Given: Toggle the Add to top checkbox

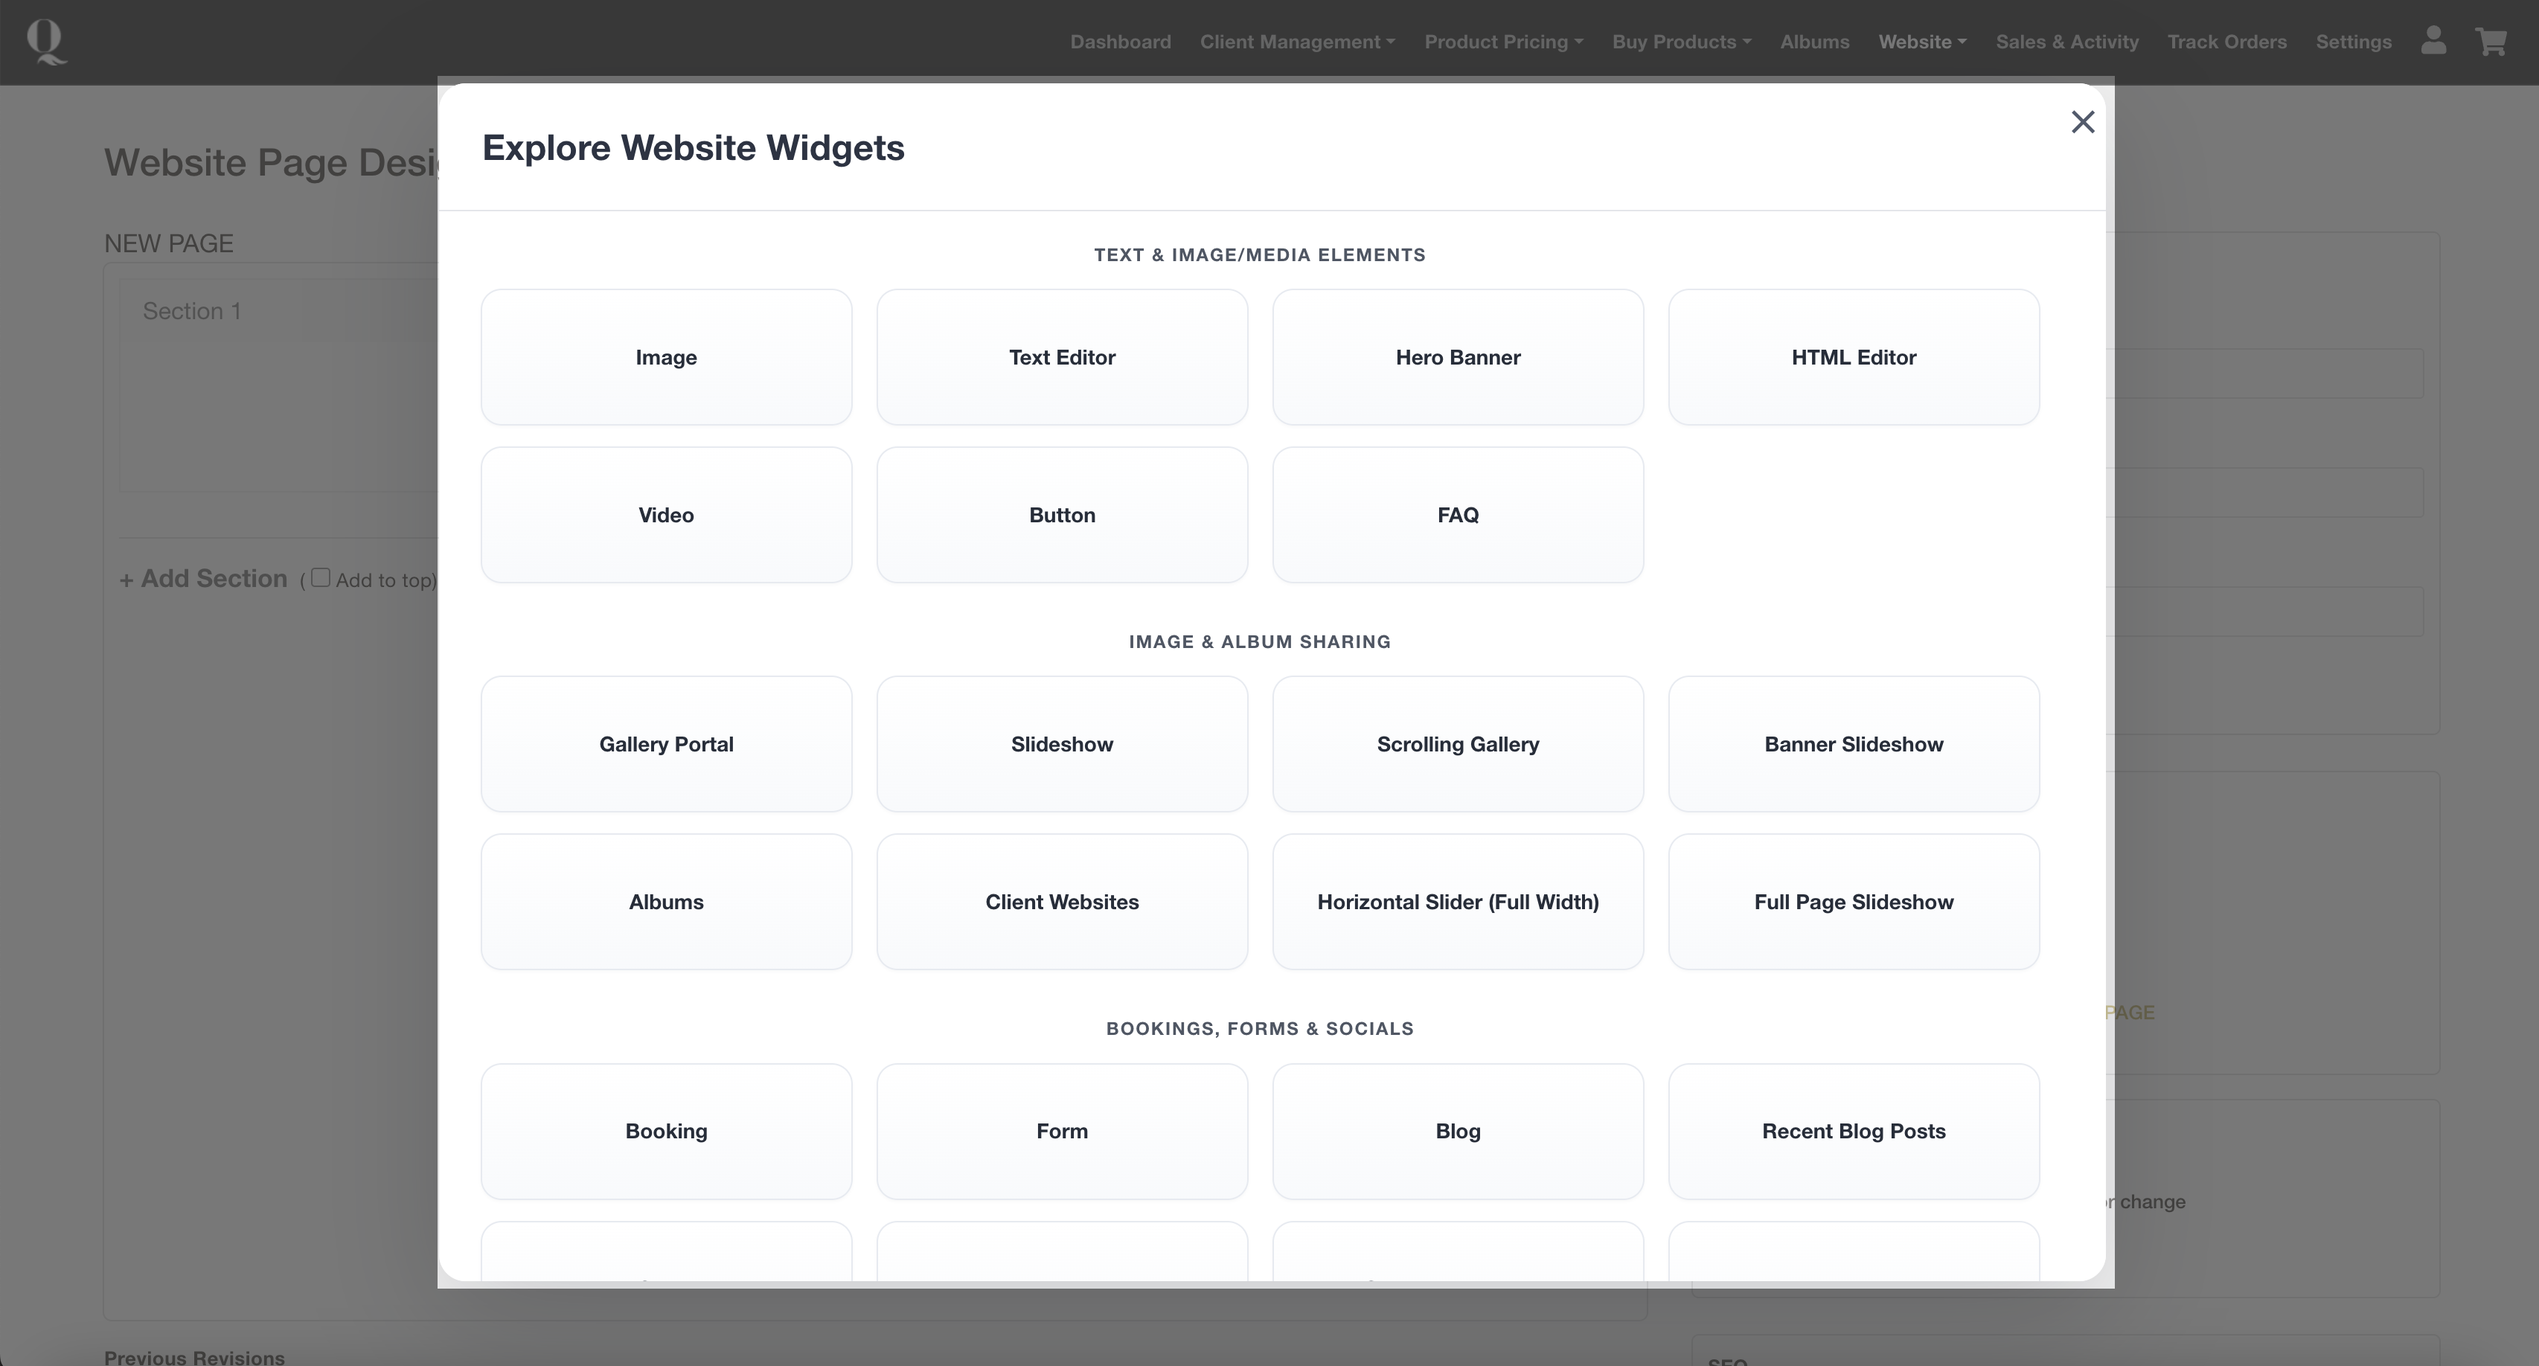Looking at the screenshot, I should click(x=320, y=579).
